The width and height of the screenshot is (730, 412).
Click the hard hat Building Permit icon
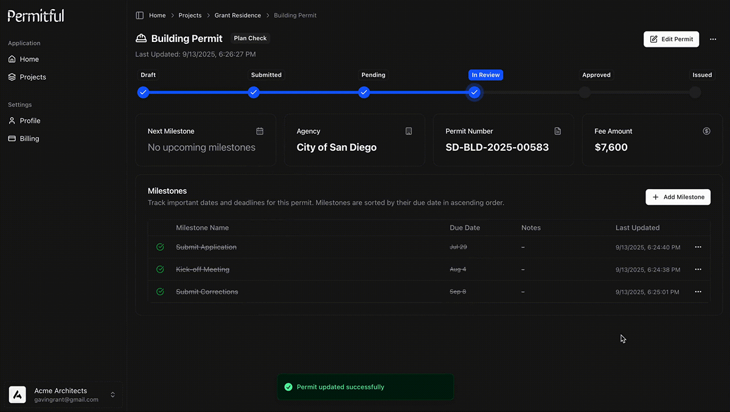141,38
